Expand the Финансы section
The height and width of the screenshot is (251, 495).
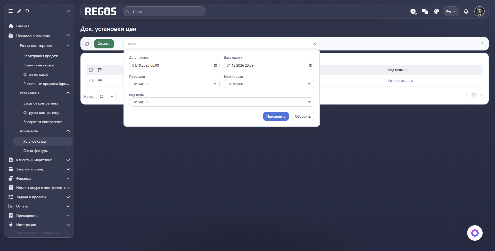[x=39, y=178]
